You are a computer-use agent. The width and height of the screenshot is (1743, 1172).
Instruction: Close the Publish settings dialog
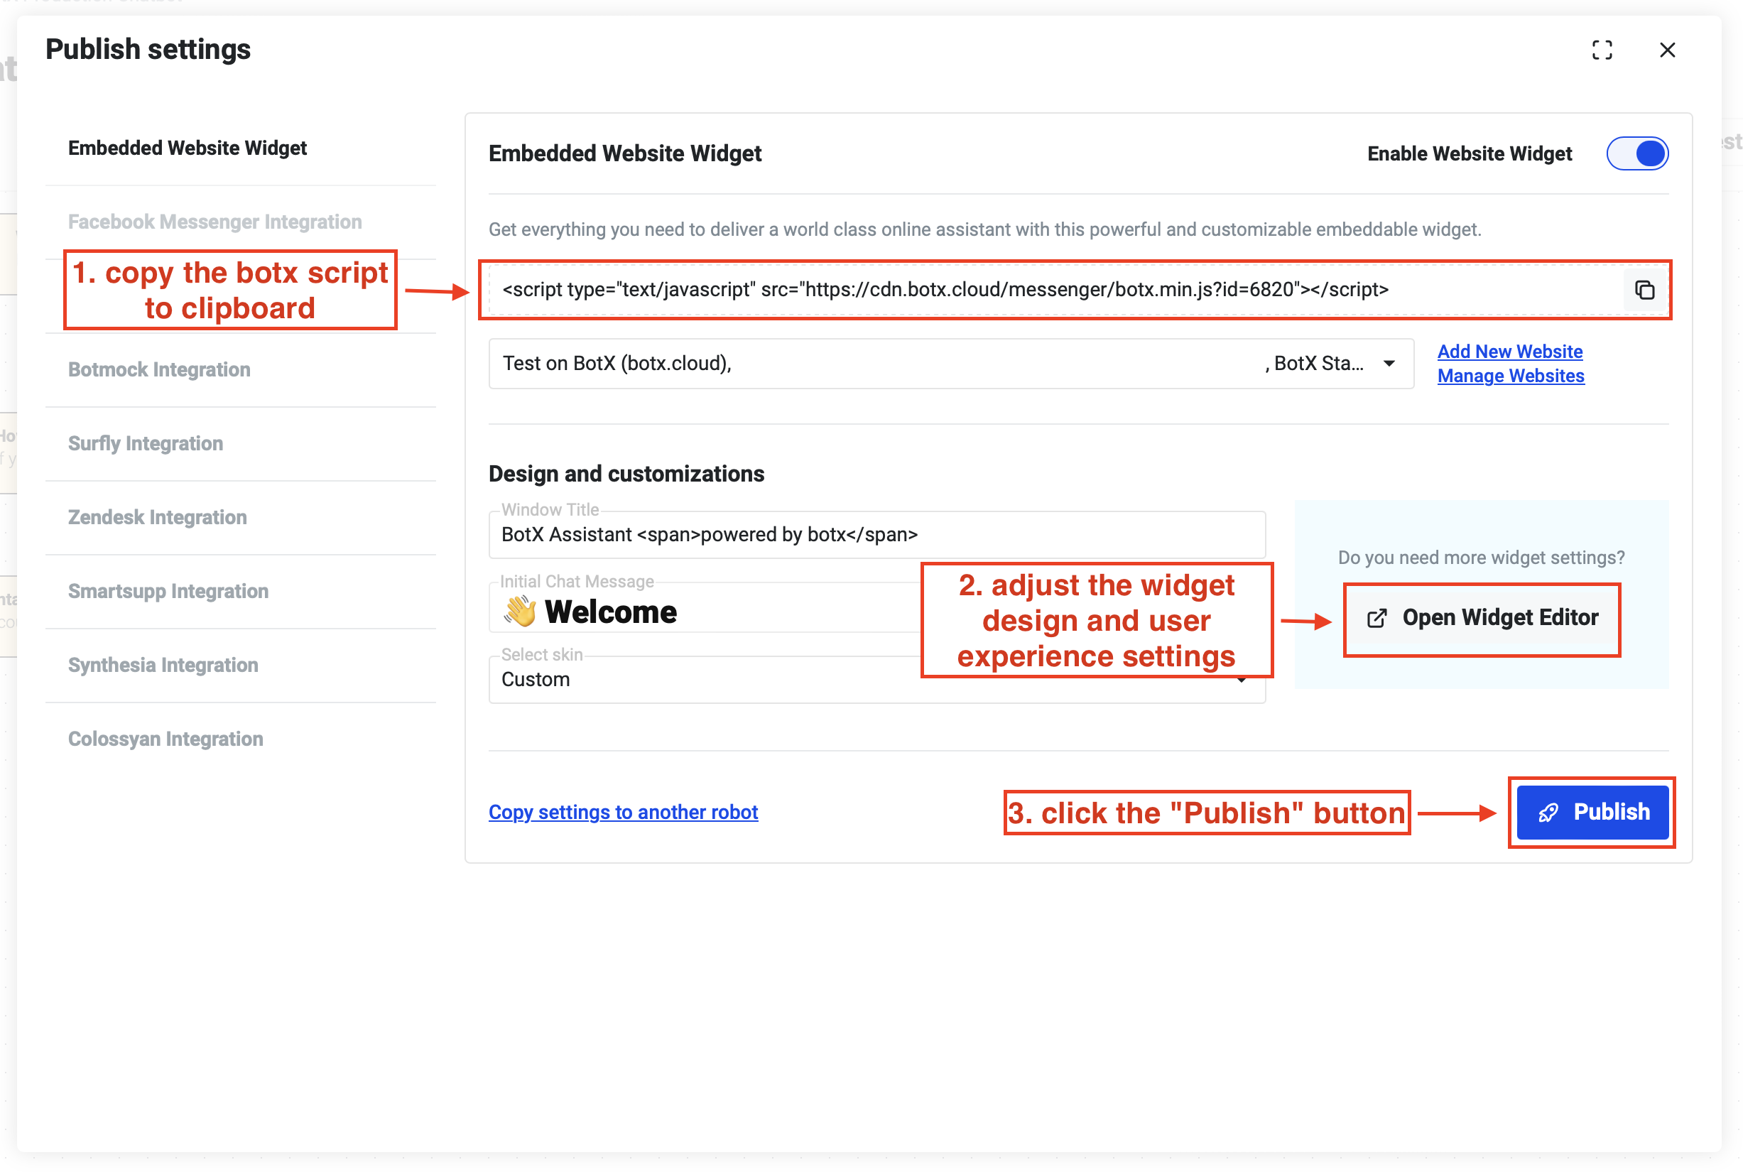pos(1667,49)
